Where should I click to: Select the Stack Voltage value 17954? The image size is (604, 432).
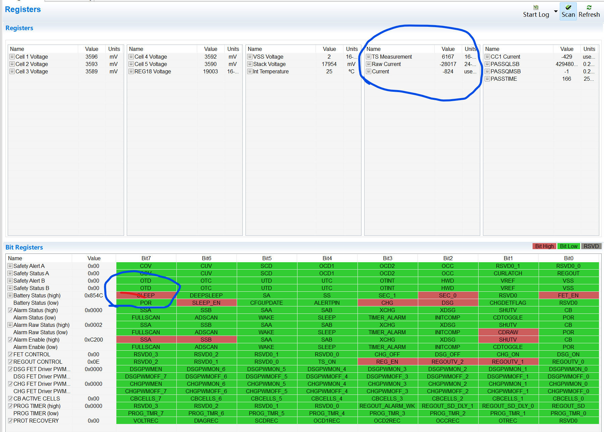(x=329, y=64)
